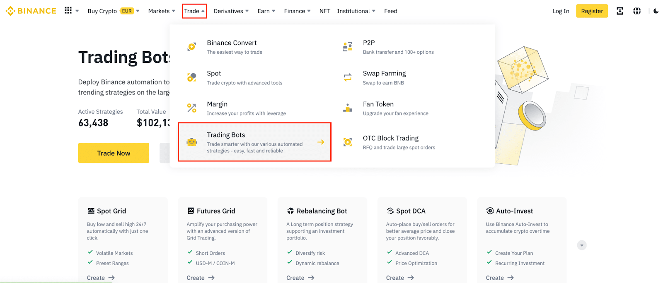The image size is (663, 283).
Task: Expand the Earn dropdown
Action: click(273, 11)
